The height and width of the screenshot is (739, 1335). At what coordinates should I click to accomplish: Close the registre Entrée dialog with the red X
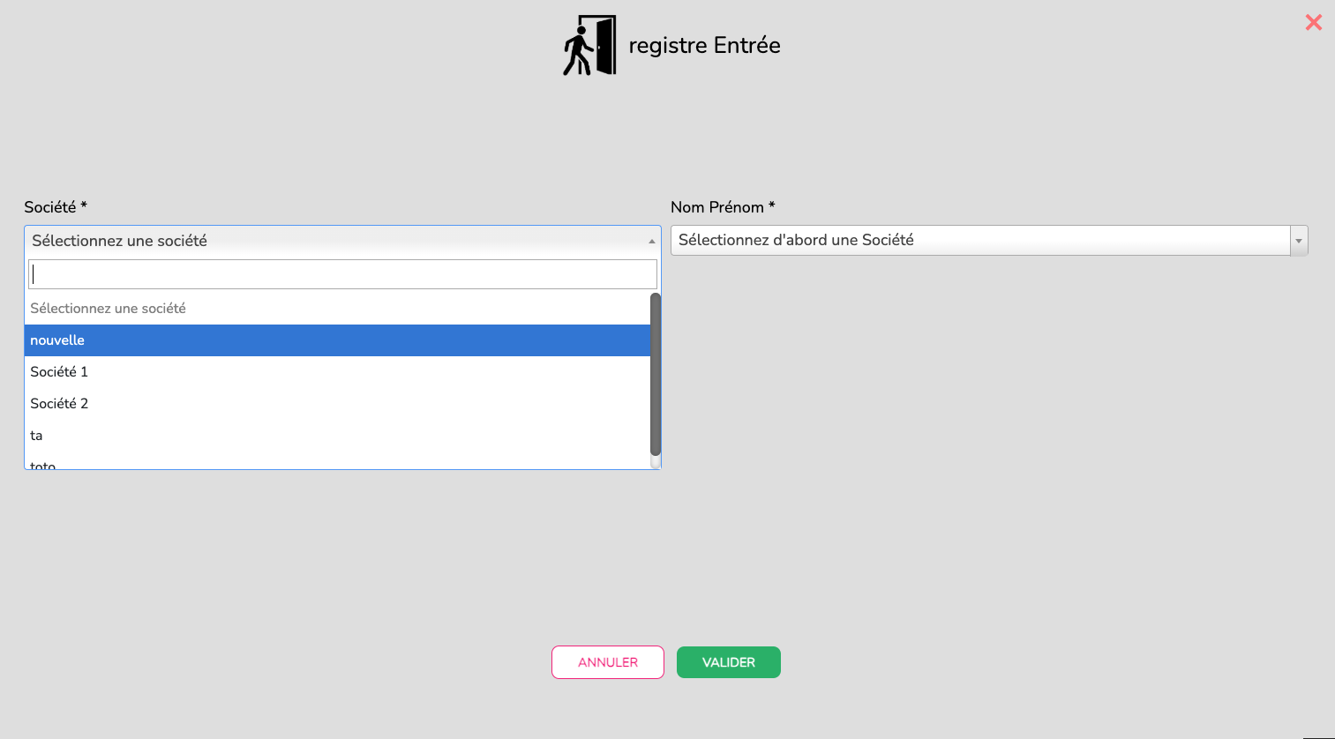[1313, 22]
